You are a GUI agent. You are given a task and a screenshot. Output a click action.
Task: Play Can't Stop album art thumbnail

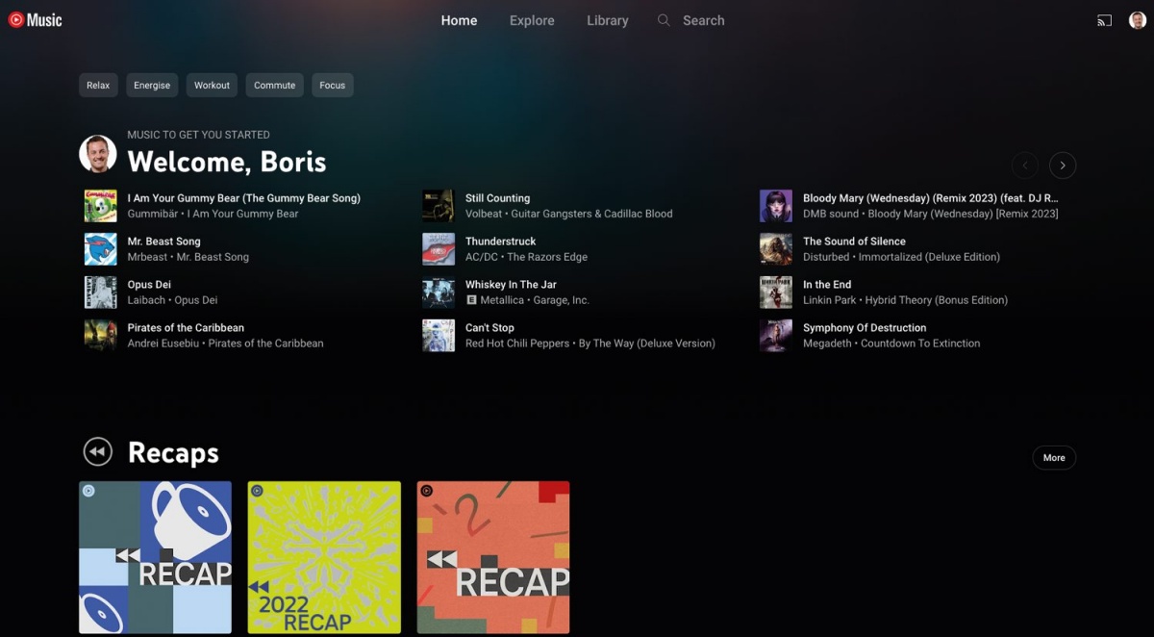(x=439, y=336)
